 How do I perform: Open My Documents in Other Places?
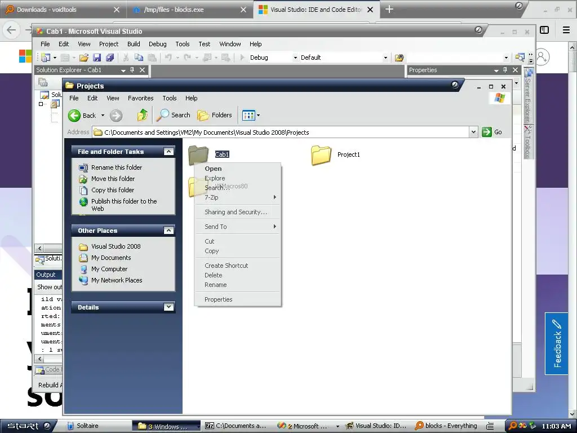[111, 258]
